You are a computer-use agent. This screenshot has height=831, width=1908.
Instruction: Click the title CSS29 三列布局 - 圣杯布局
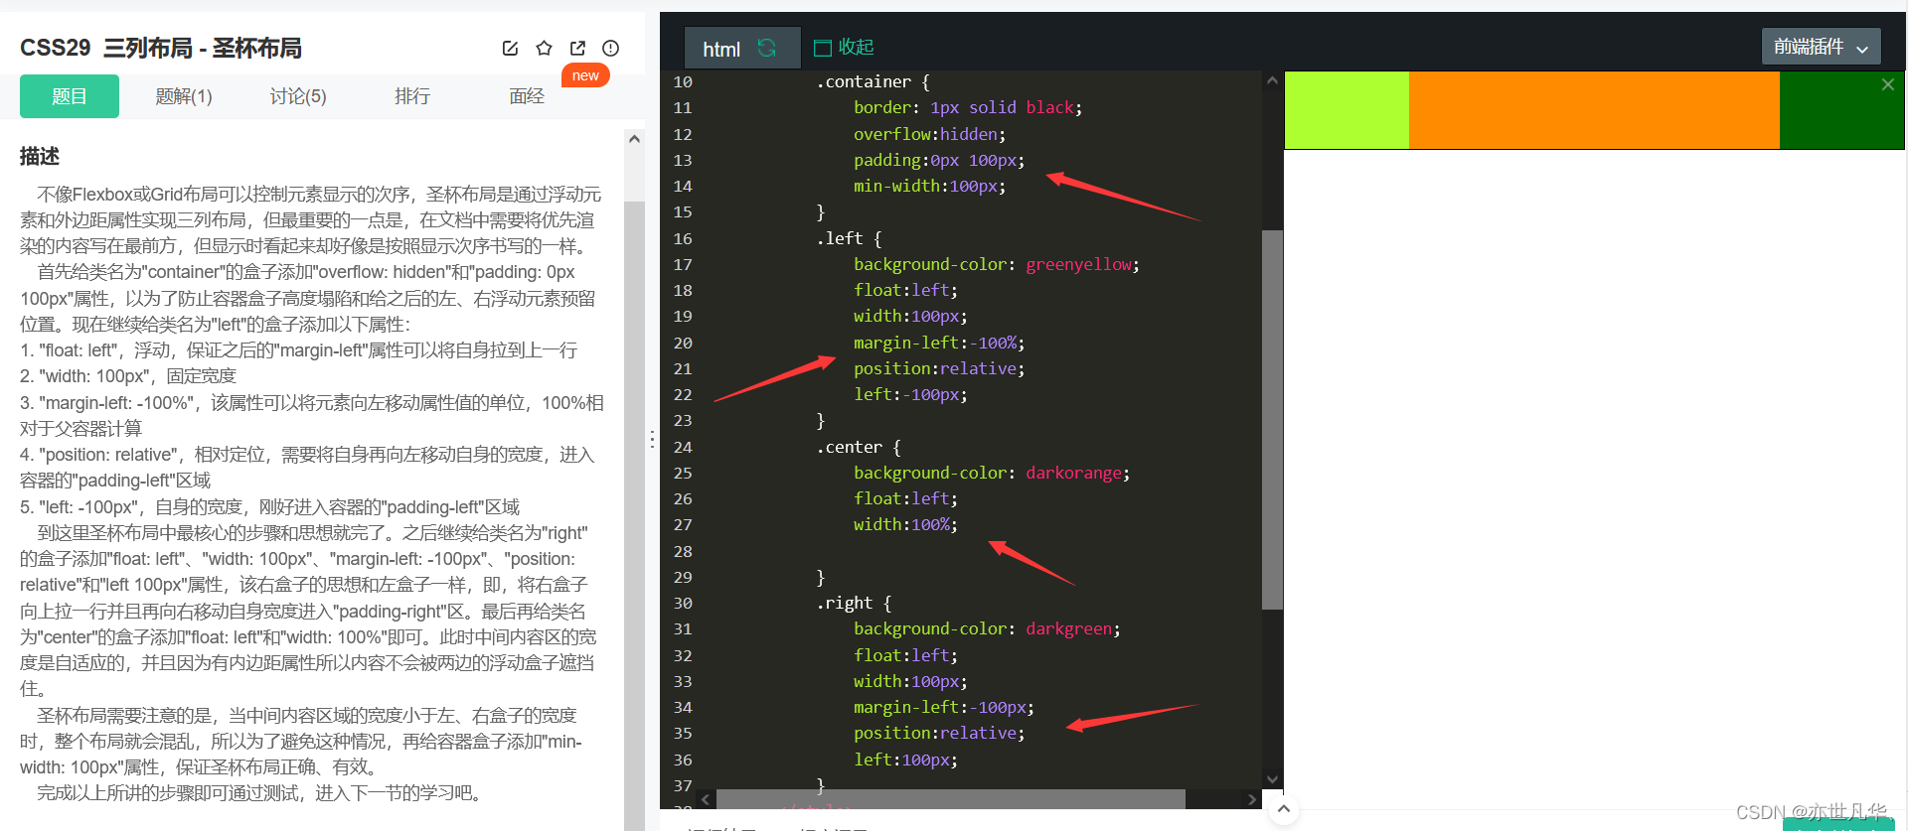(x=161, y=48)
